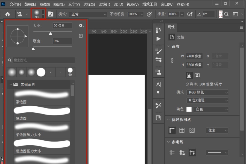Open the 编辑(E) menu
This screenshot has width=246, height=164.
(30, 4)
